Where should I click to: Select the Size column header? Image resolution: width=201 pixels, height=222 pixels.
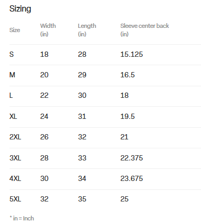[x=15, y=30]
